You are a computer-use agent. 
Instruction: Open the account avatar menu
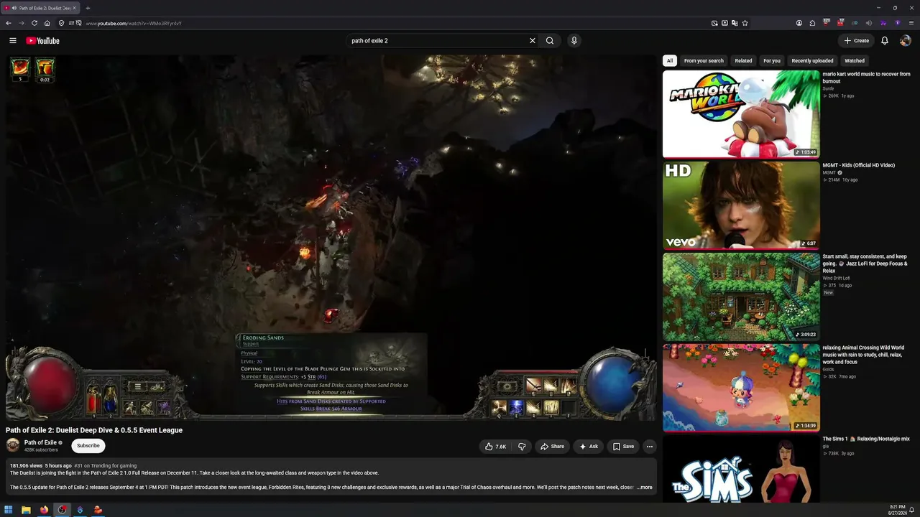(x=906, y=41)
